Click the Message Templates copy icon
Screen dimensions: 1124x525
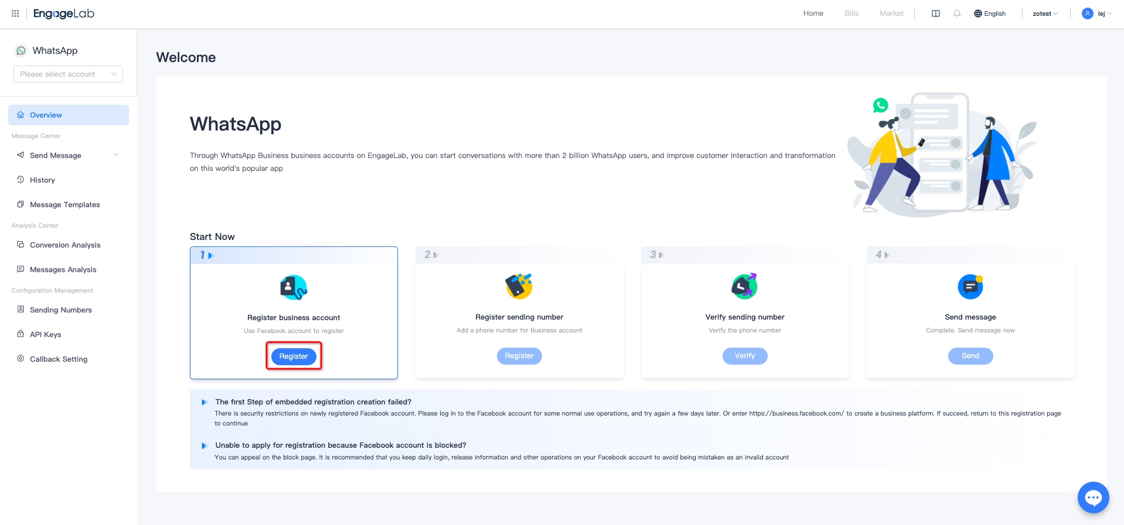(x=21, y=204)
